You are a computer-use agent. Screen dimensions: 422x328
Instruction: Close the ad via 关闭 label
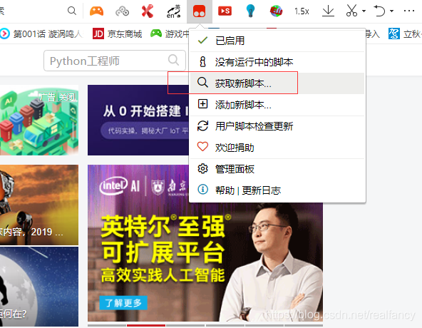tap(67, 97)
